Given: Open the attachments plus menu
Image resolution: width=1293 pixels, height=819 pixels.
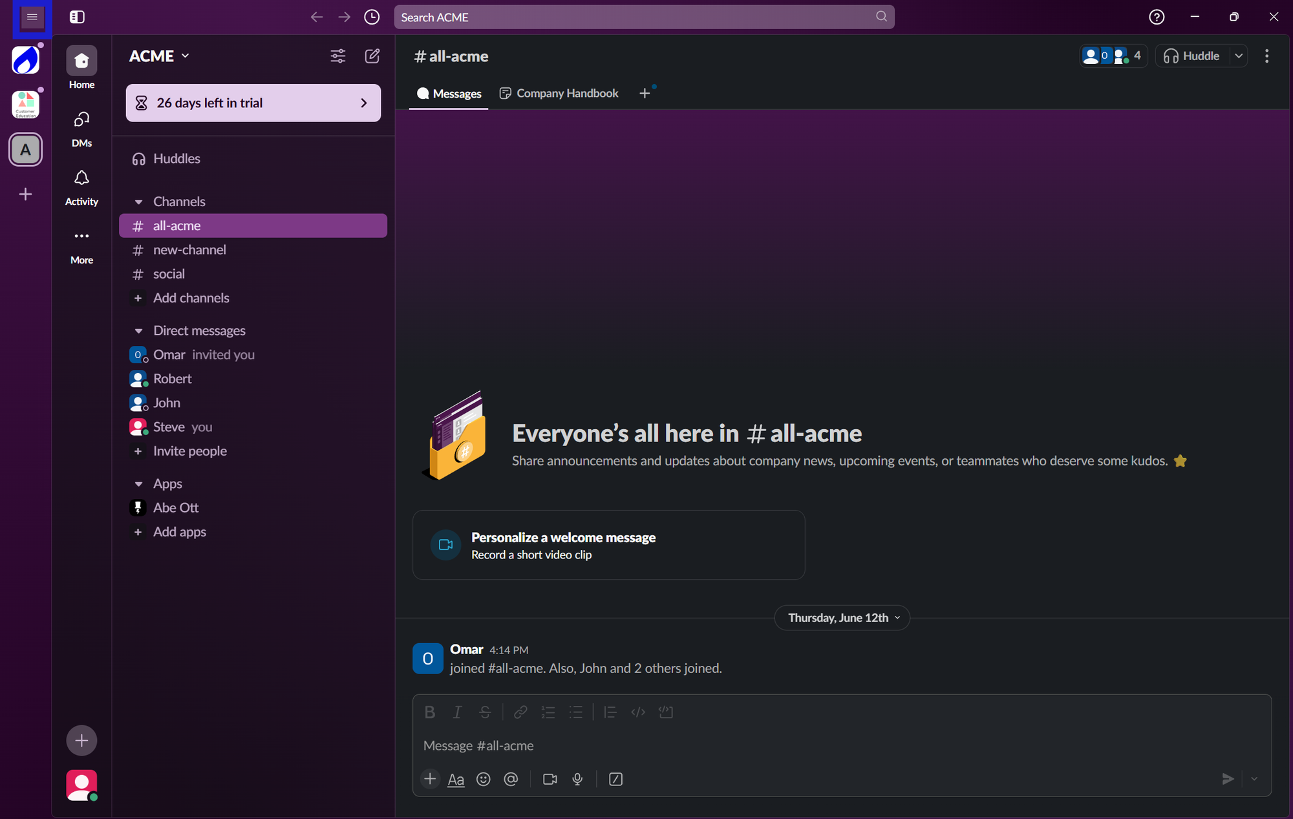Looking at the screenshot, I should 430,779.
